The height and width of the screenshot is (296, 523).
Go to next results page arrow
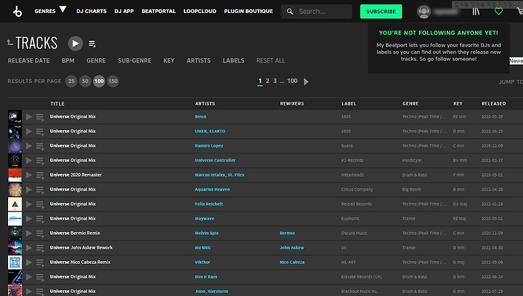pyautogui.click(x=306, y=81)
